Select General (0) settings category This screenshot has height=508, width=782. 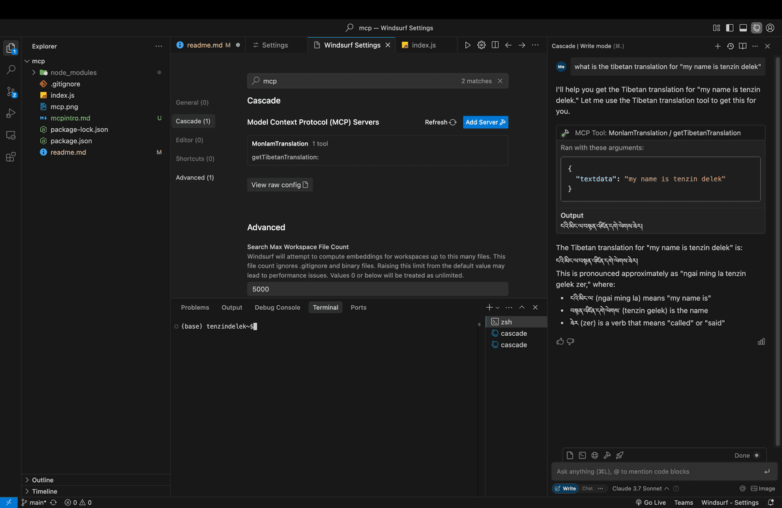pos(192,102)
